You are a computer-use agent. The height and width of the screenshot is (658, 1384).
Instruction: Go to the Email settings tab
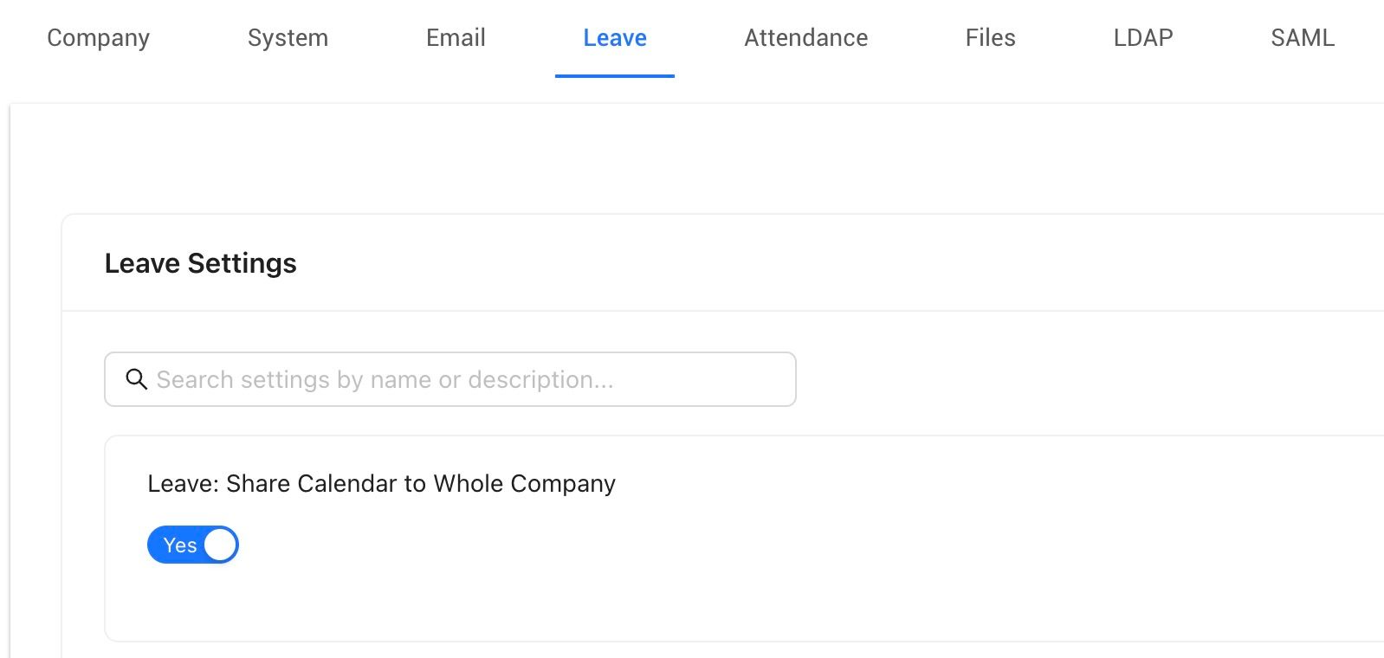pyautogui.click(x=456, y=38)
